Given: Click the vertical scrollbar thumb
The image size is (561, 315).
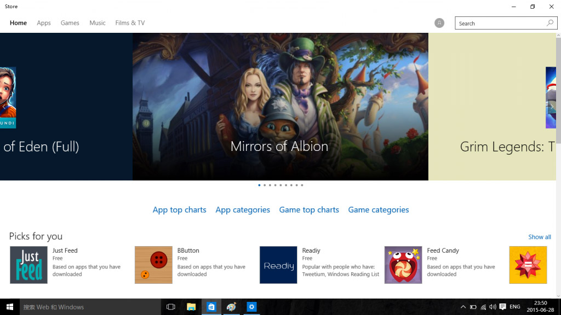Looking at the screenshot, I should [558, 90].
